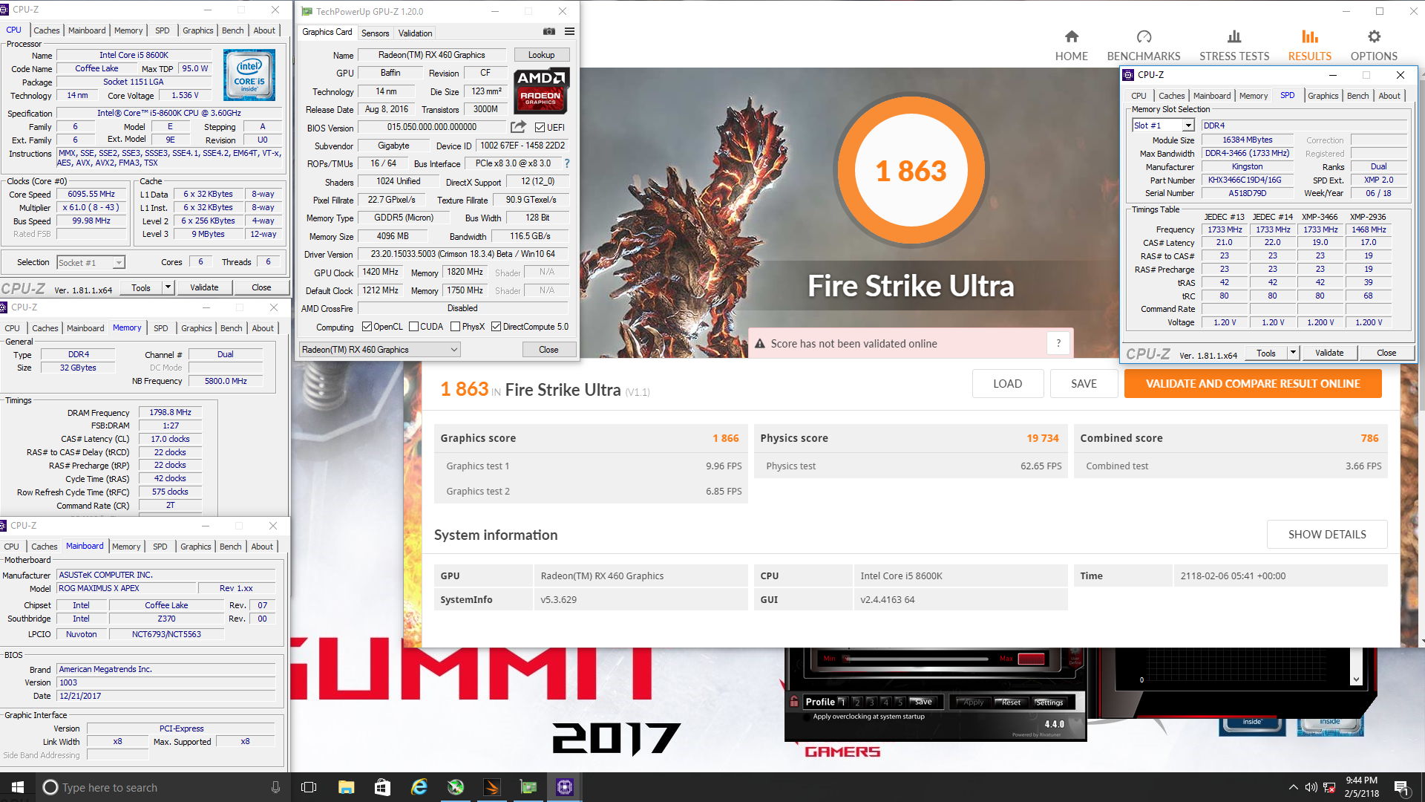
Task: Click the red value box beside Max
Action: [x=1031, y=659]
